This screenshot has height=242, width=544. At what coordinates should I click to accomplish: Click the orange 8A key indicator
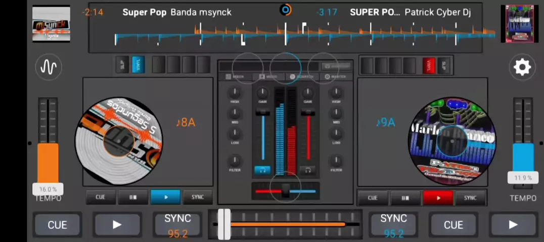click(185, 122)
